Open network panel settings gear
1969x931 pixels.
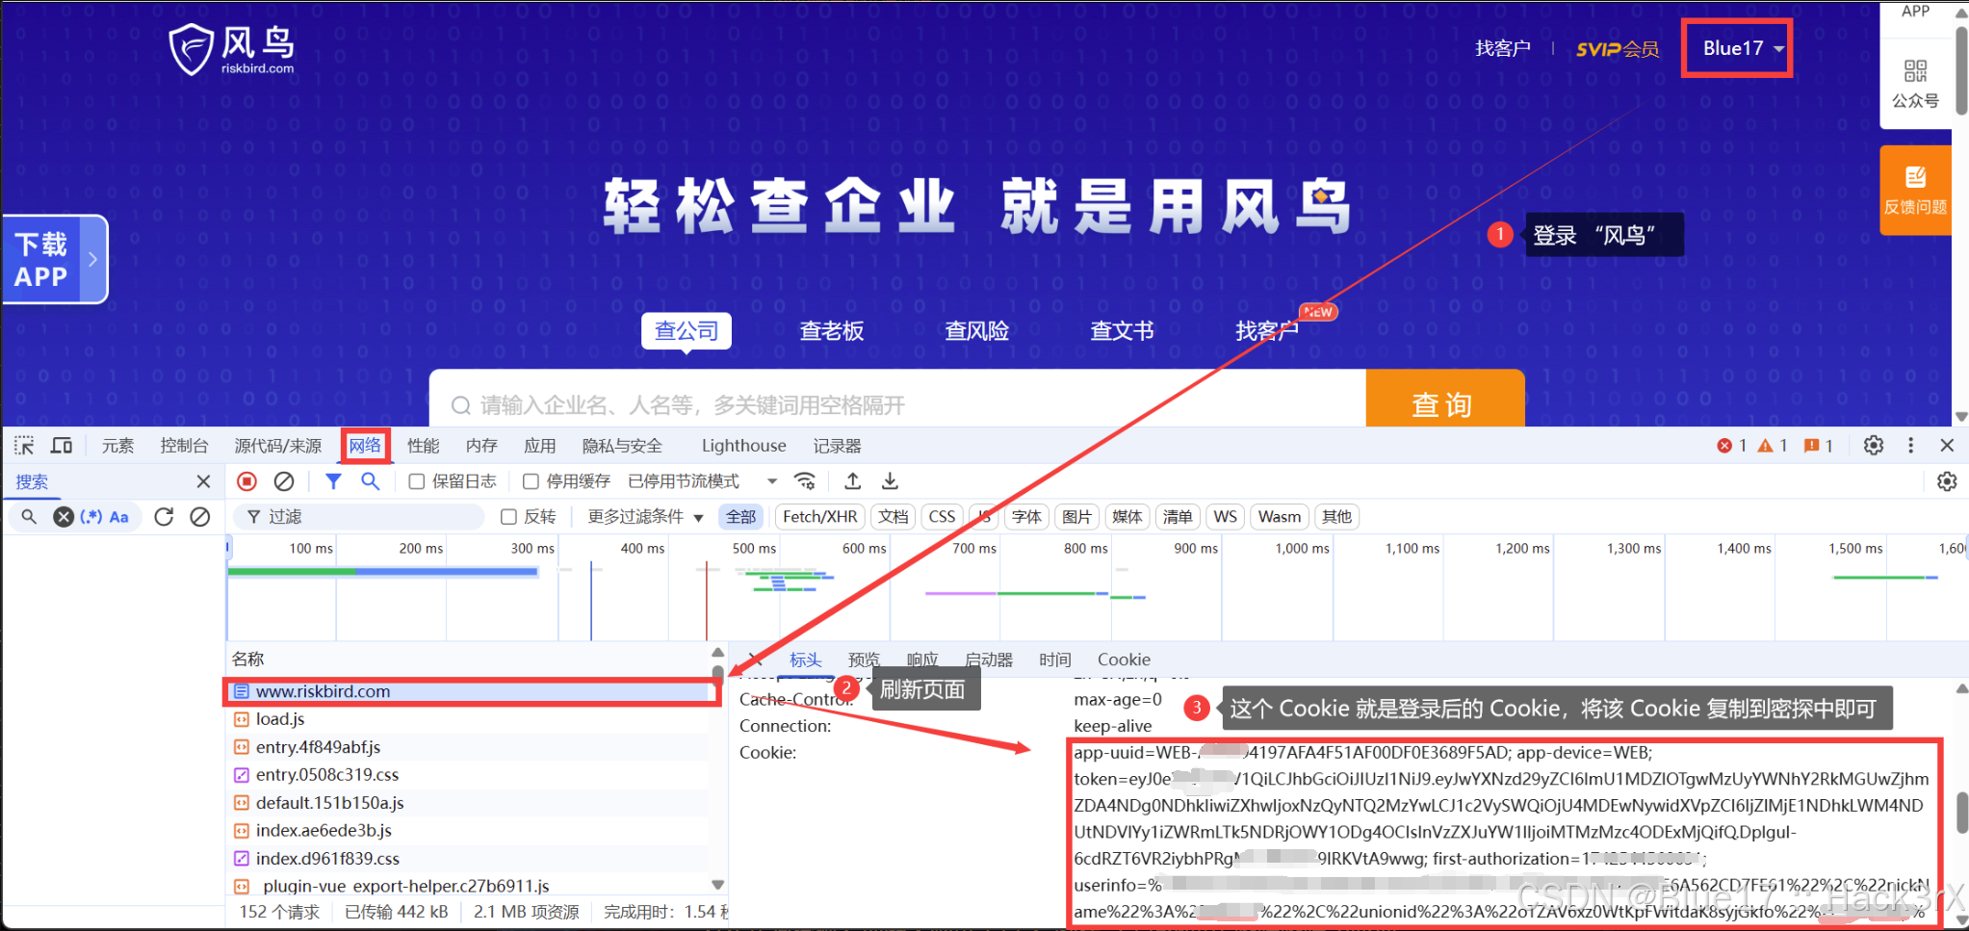pos(1947,481)
